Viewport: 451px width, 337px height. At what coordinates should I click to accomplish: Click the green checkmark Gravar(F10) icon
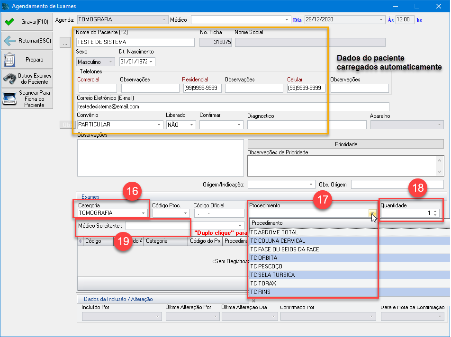pyautogui.click(x=9, y=22)
